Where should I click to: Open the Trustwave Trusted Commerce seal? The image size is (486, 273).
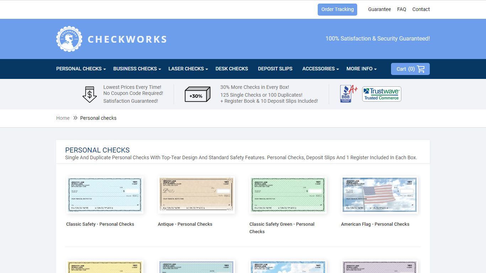(382, 94)
